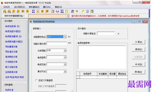Click the question-mark help toolbar icon
156x92 pixels.
92,11
